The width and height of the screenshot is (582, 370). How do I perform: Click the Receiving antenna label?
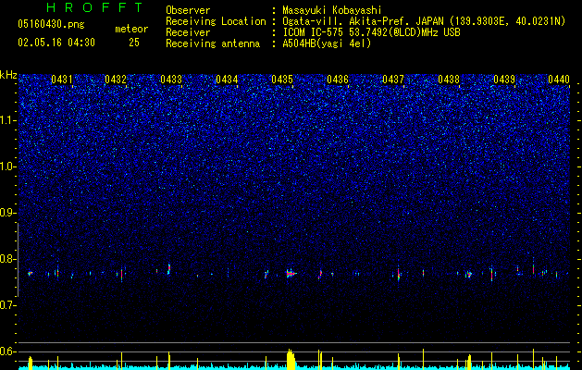click(213, 43)
